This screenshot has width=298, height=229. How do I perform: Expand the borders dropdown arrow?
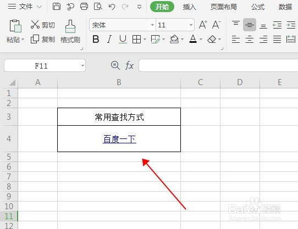point(145,40)
